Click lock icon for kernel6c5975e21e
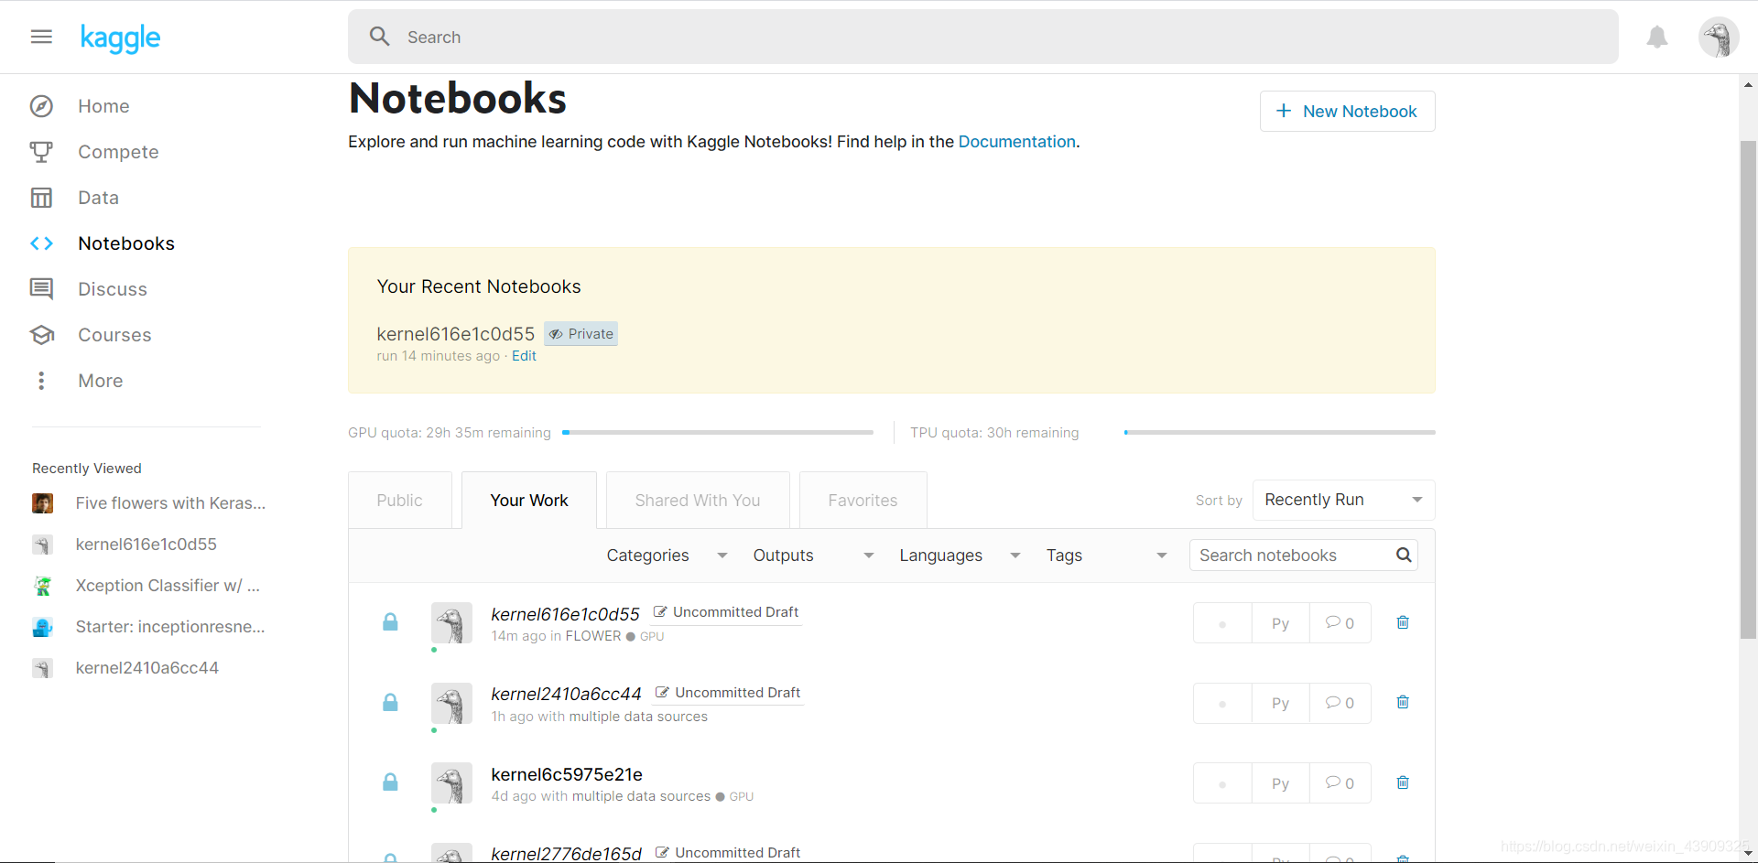 pyautogui.click(x=390, y=782)
